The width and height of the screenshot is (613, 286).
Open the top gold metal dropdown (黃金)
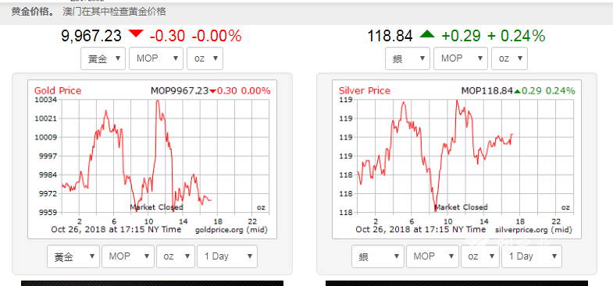(103, 58)
